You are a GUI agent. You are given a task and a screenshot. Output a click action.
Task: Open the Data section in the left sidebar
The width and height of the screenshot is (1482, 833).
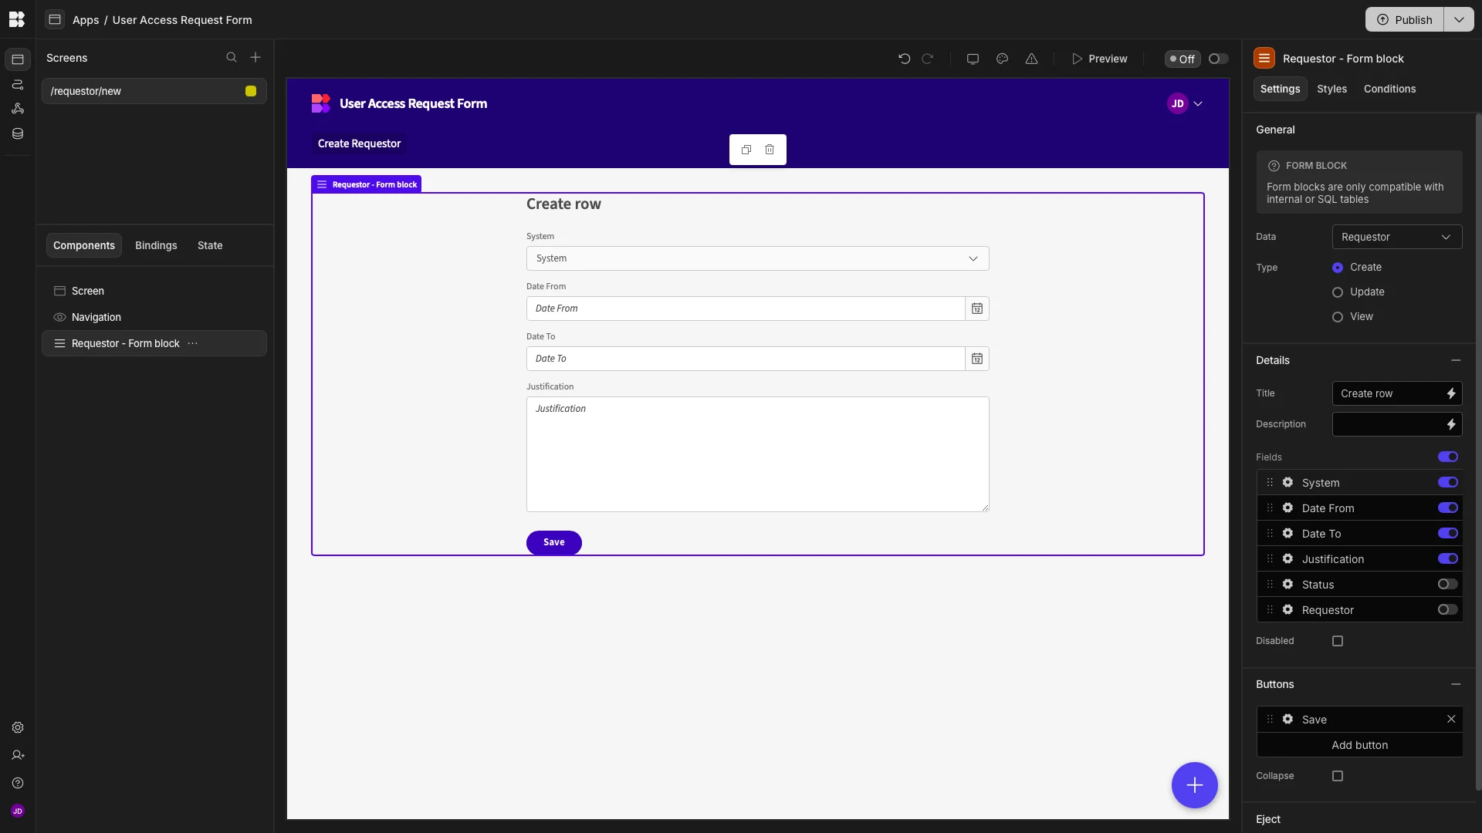[x=17, y=133]
